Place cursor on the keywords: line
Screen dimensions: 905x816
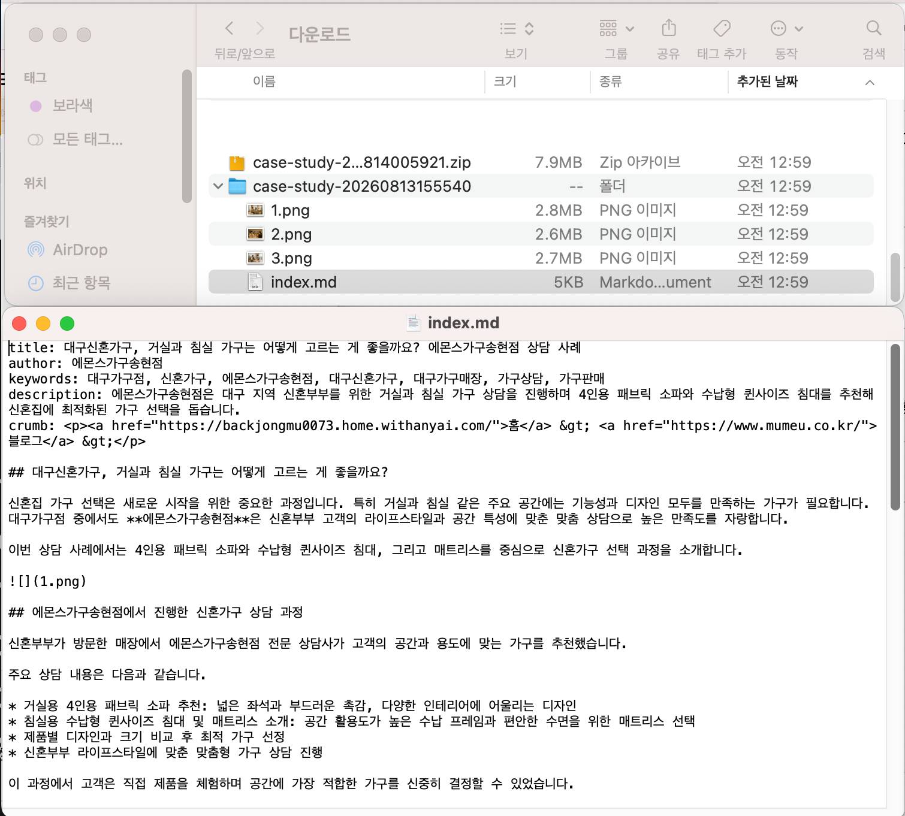306,379
